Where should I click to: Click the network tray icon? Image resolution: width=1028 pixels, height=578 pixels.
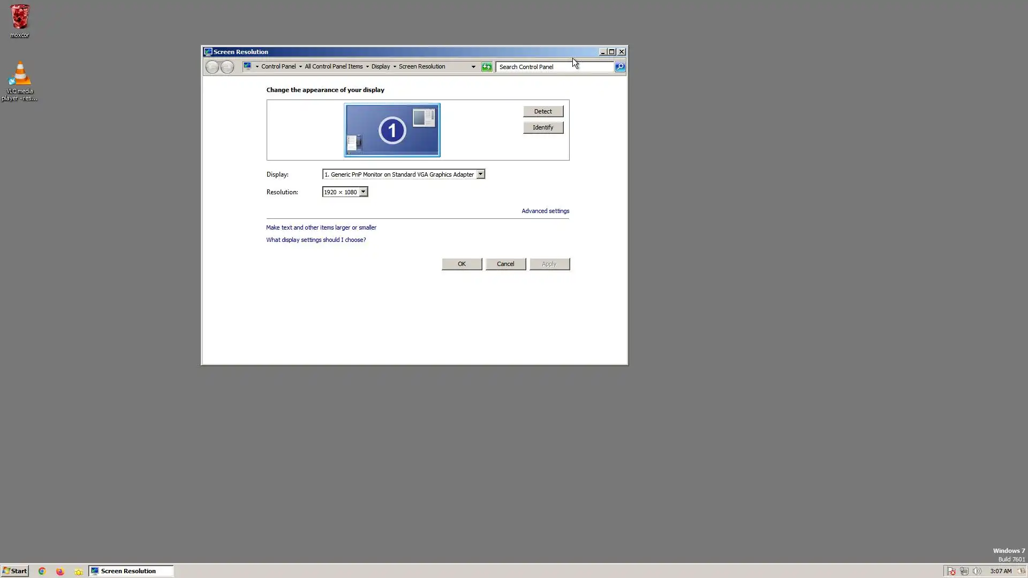[x=964, y=571]
